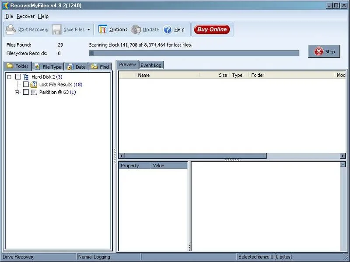Click the file list scroll-right arrow
Image resolution: width=350 pixels, height=262 pixels.
(343, 156)
